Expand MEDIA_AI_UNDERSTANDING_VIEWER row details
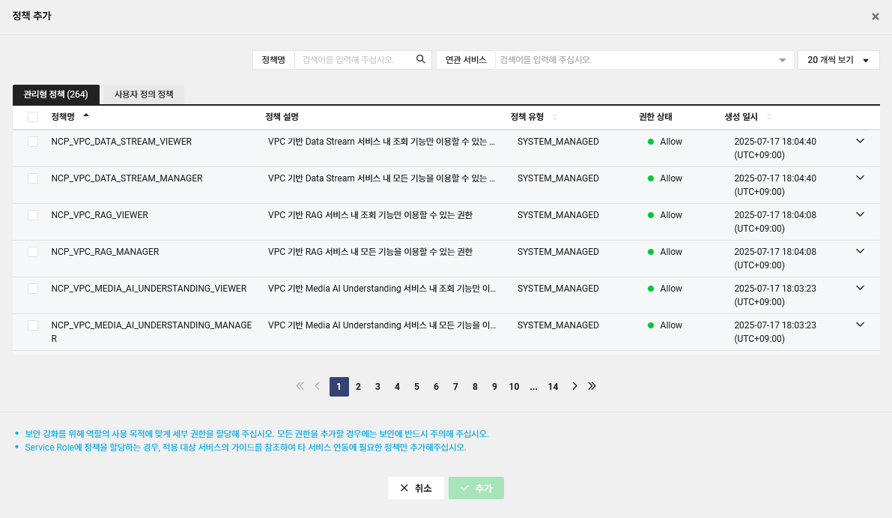Image resolution: width=892 pixels, height=518 pixels. click(x=860, y=288)
